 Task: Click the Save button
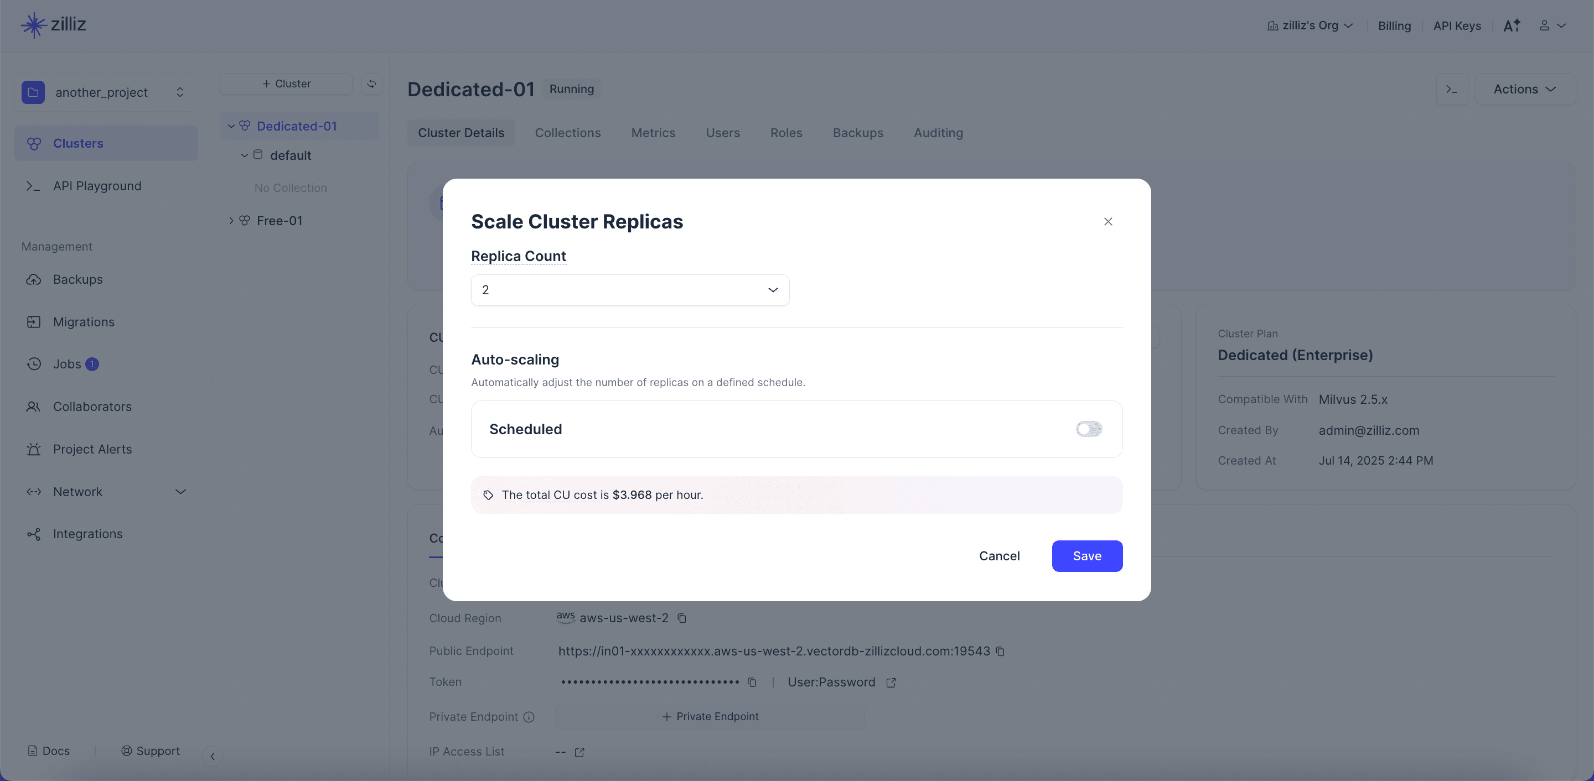coord(1087,556)
